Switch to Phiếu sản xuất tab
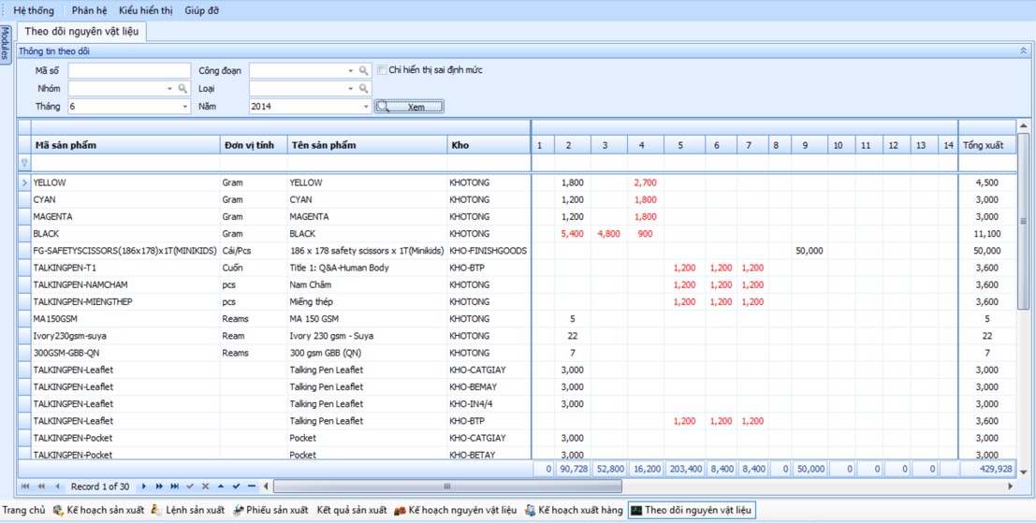Screen dimensions: 1036x523 (x=270, y=510)
